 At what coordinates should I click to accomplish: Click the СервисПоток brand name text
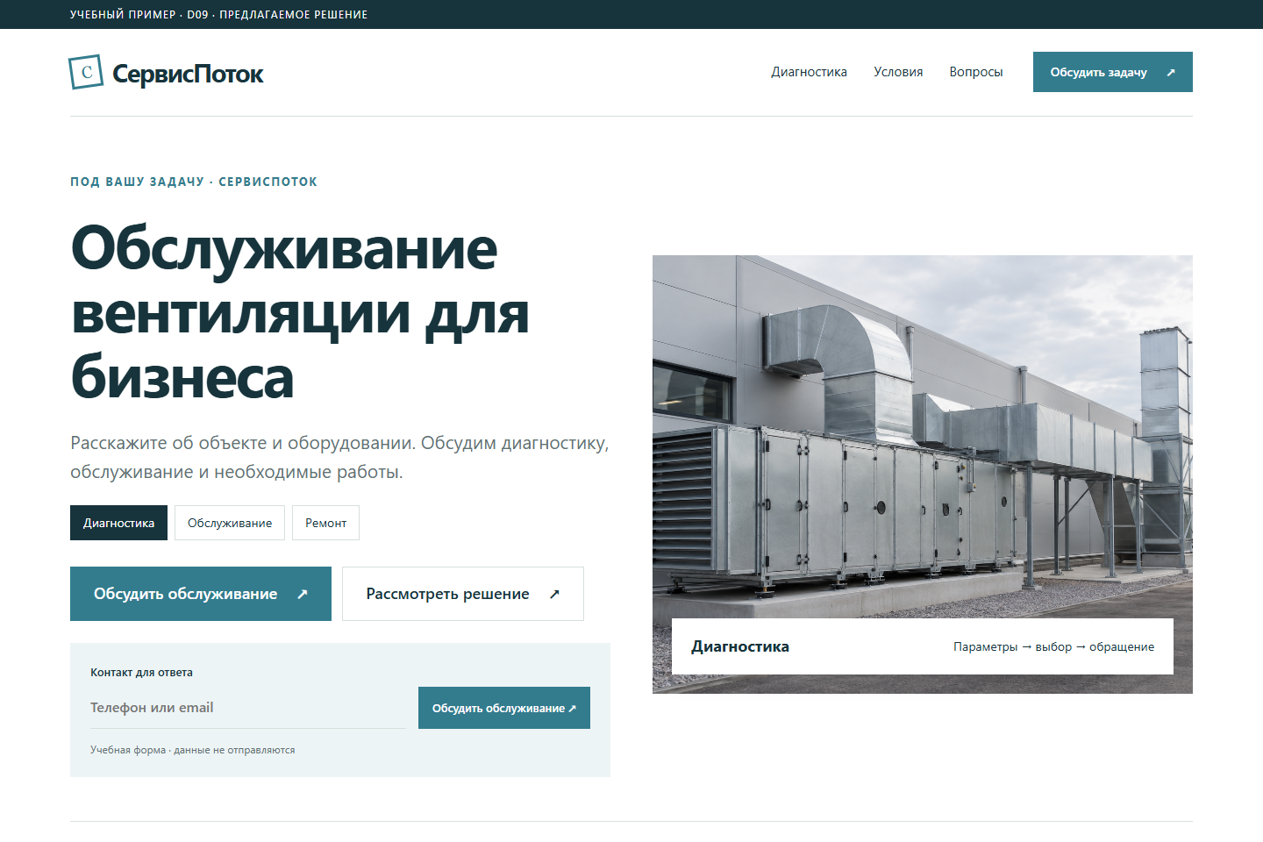tap(188, 75)
